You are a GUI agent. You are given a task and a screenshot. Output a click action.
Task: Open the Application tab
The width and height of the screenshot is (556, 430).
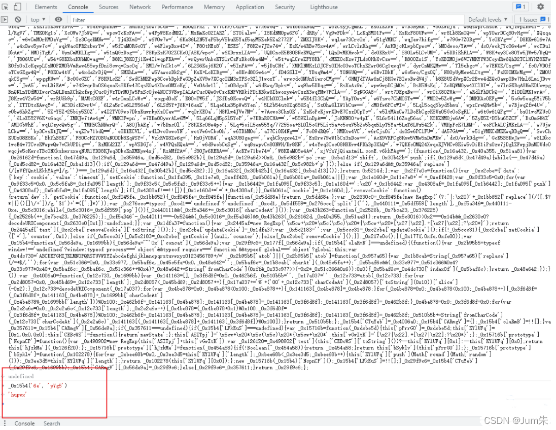(x=250, y=7)
